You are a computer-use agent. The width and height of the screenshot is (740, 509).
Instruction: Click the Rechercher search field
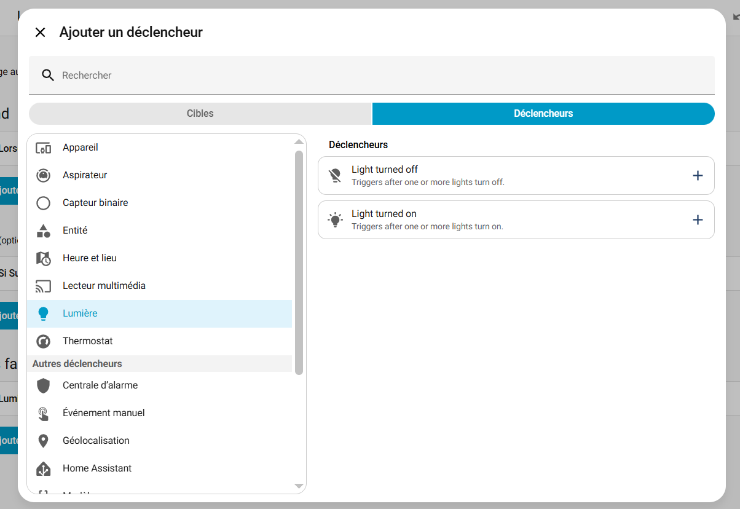381,76
